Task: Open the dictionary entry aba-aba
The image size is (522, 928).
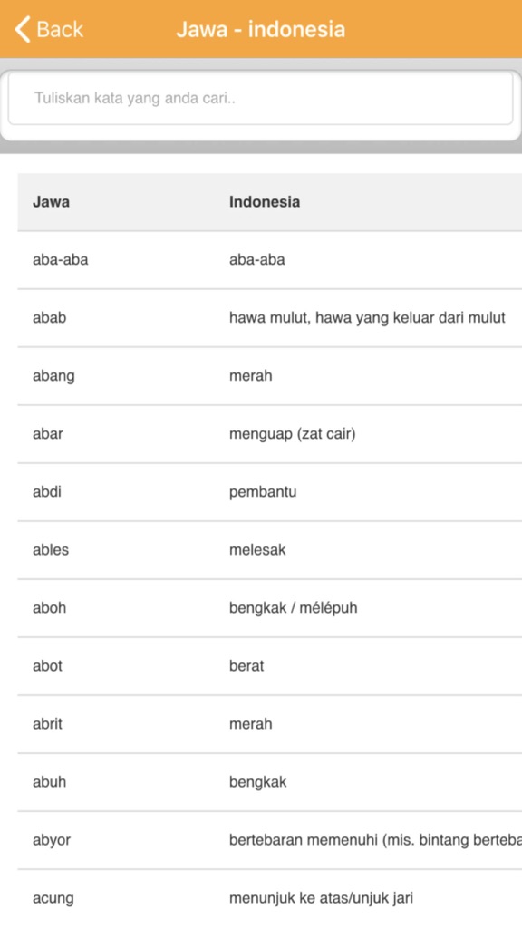Action: click(x=55, y=259)
